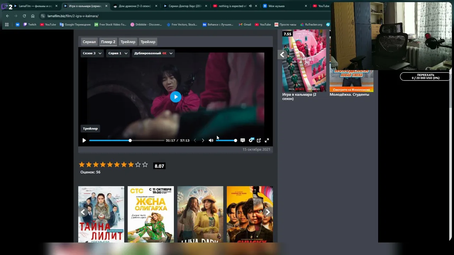454x255 pixels.
Task: Expand the Серия 1 dropdown
Action: [118, 53]
